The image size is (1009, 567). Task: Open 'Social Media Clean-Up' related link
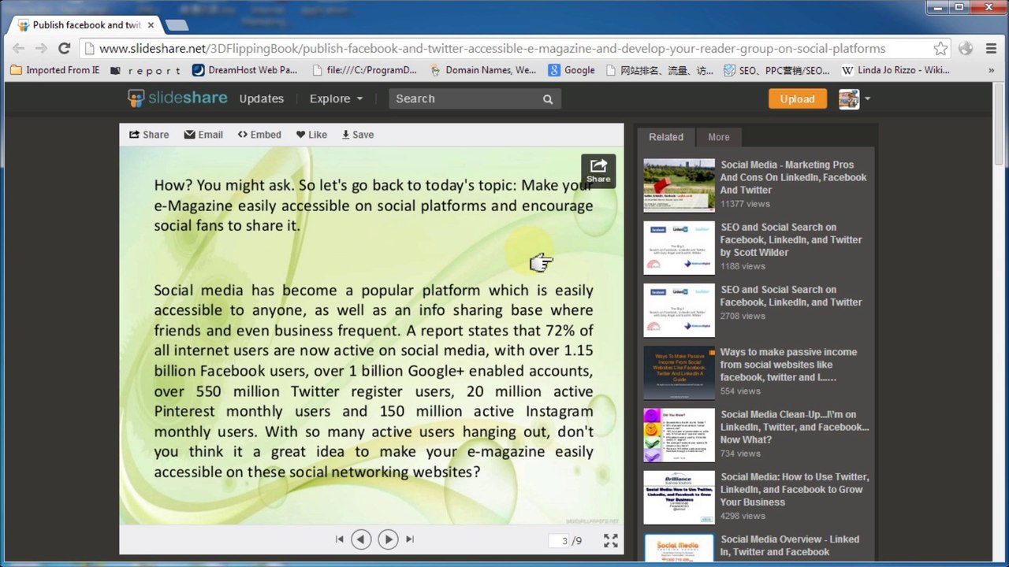click(x=795, y=427)
